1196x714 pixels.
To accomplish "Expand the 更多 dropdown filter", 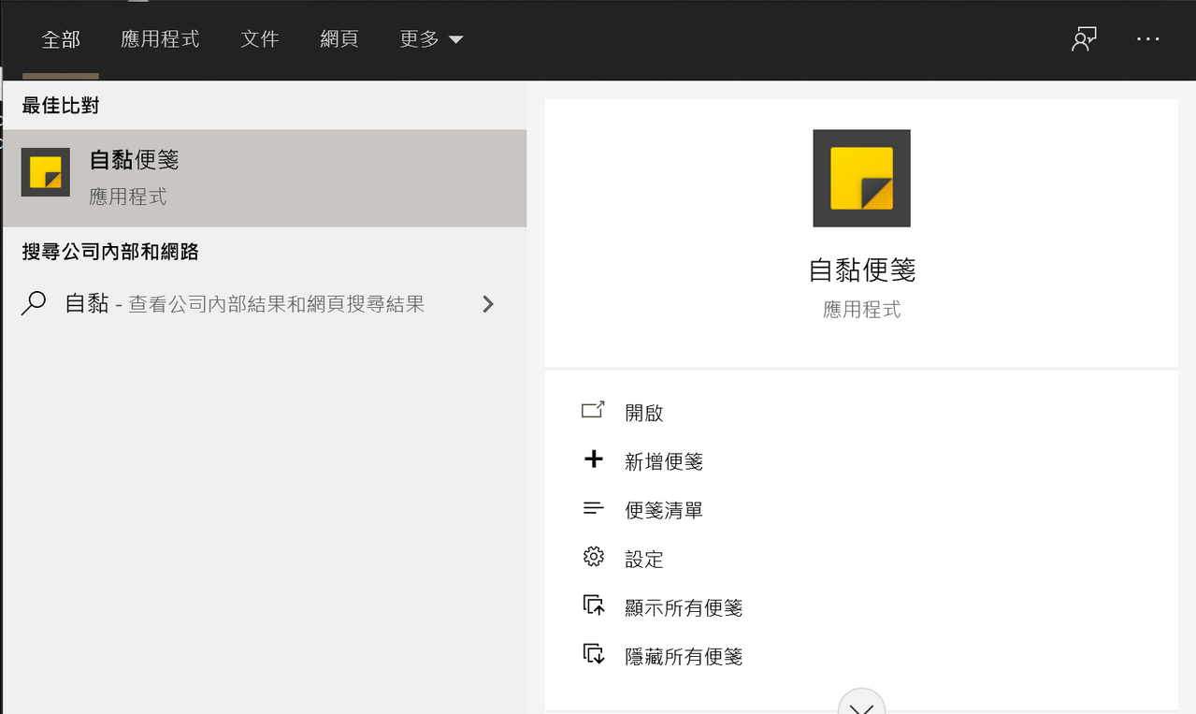I will (431, 39).
